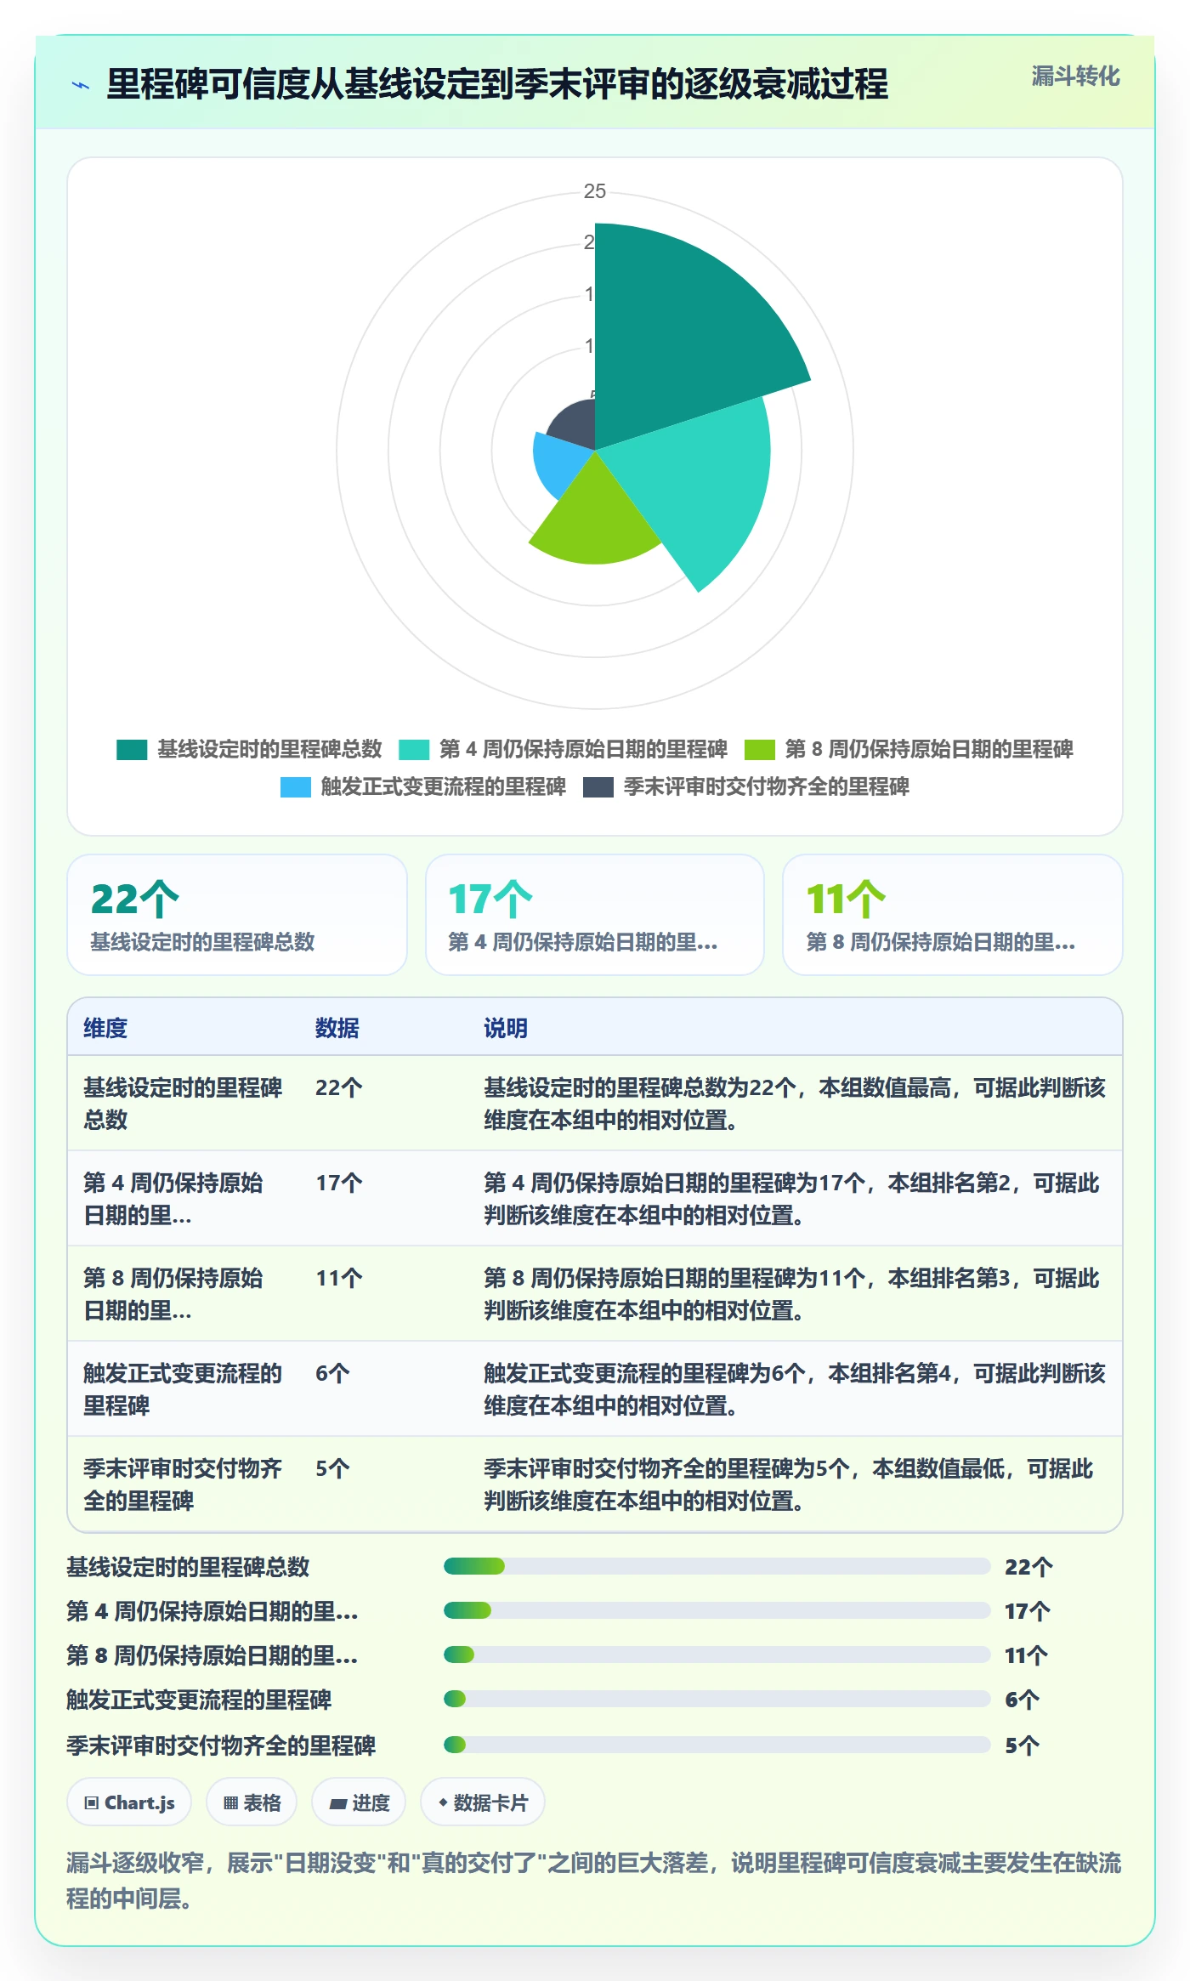
Task: Toggle legend item 第 8 周仍保持原始日期的里程碑
Action: [x=909, y=749]
